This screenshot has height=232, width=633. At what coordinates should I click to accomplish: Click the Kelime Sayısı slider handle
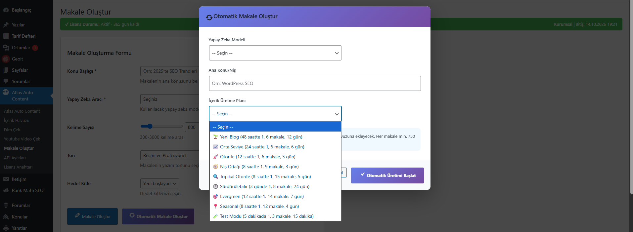coord(150,126)
